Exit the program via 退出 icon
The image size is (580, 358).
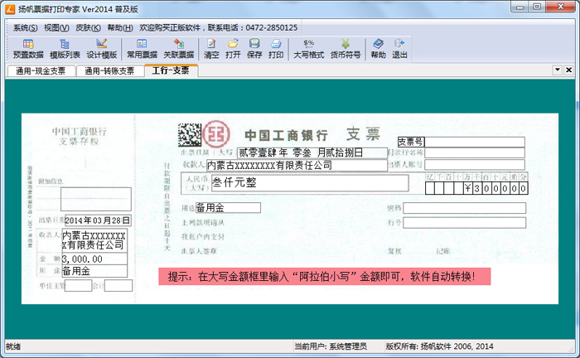(399, 49)
